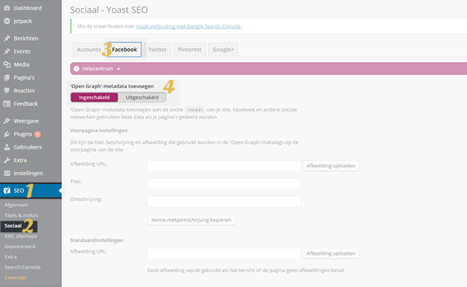Select the Accounts tab
Image resolution: width=467 pixels, height=287 pixels.
(89, 50)
